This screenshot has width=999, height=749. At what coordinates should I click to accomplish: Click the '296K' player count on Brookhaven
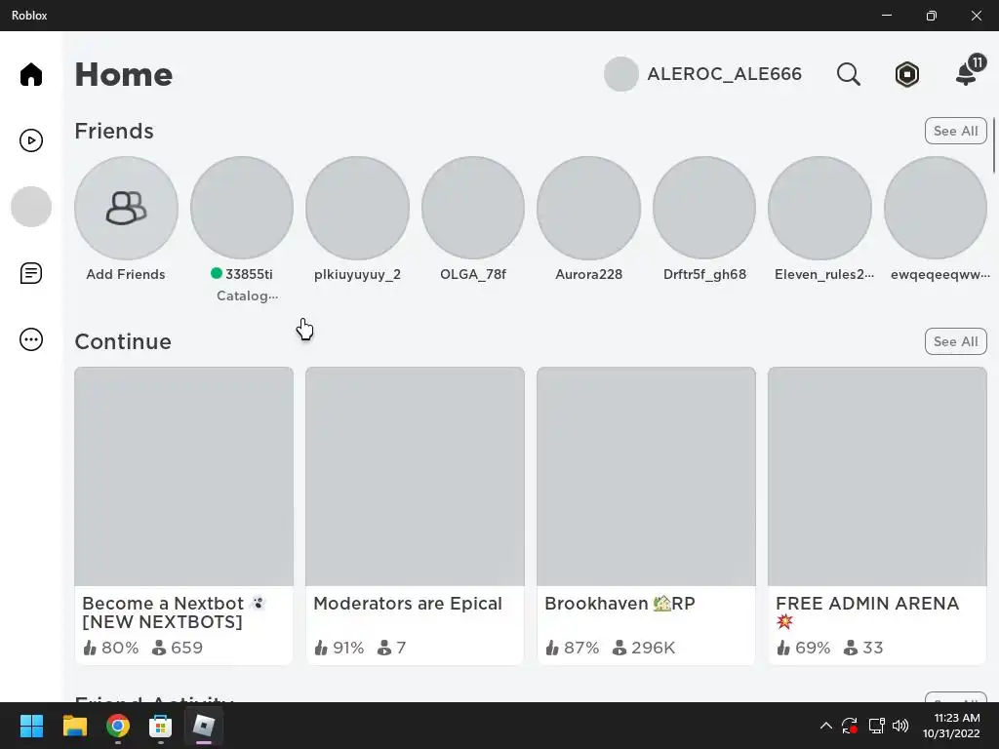click(653, 648)
